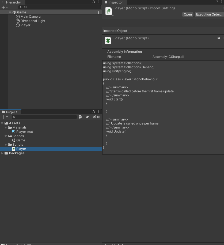Viewport: 224px width, 245px height.
Task: Open the Hierarchy create dropdown arrow
Action: click(7, 7)
